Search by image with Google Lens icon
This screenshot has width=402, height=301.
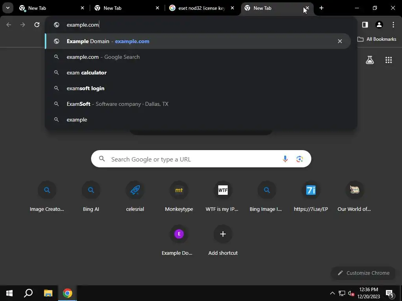pyautogui.click(x=300, y=159)
